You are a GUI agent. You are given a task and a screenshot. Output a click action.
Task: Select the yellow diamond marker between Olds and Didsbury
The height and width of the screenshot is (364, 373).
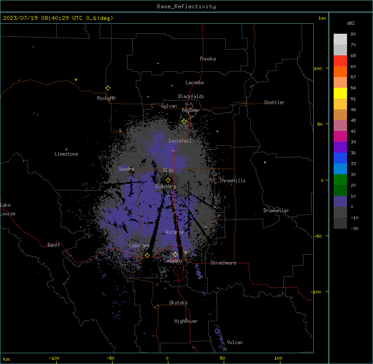click(168, 180)
